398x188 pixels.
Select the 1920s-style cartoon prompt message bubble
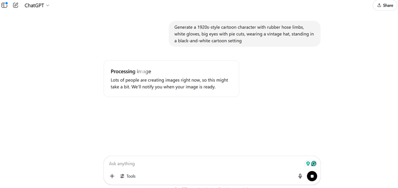coord(244,34)
